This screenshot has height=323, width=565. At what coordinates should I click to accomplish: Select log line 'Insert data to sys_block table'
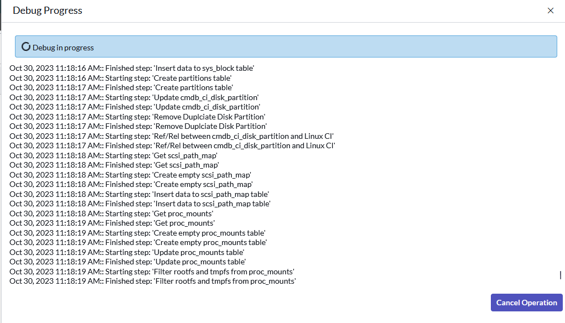131,67
